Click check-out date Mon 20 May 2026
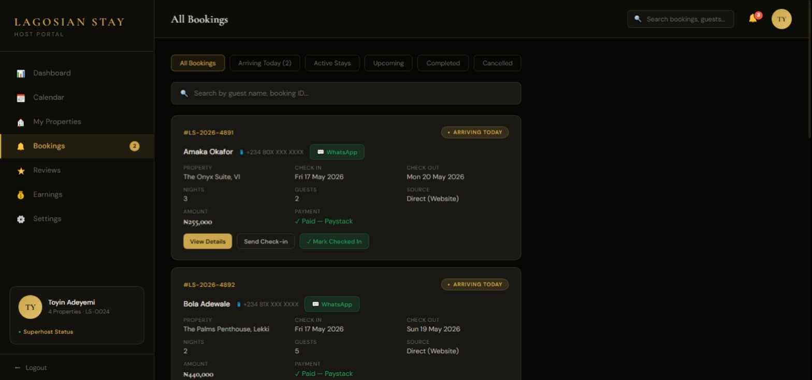Image resolution: width=812 pixels, height=380 pixels. (x=436, y=177)
